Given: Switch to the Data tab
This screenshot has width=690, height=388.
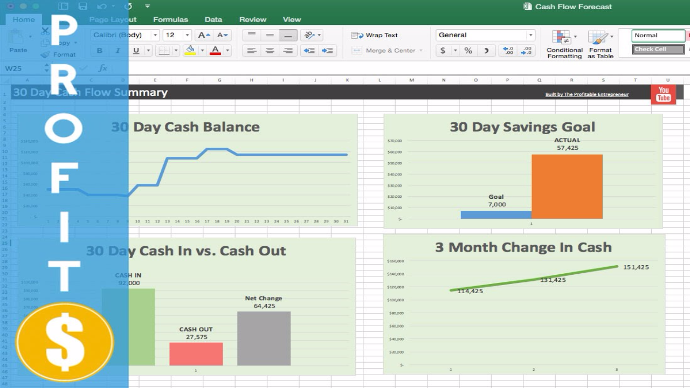Looking at the screenshot, I should tap(213, 19).
